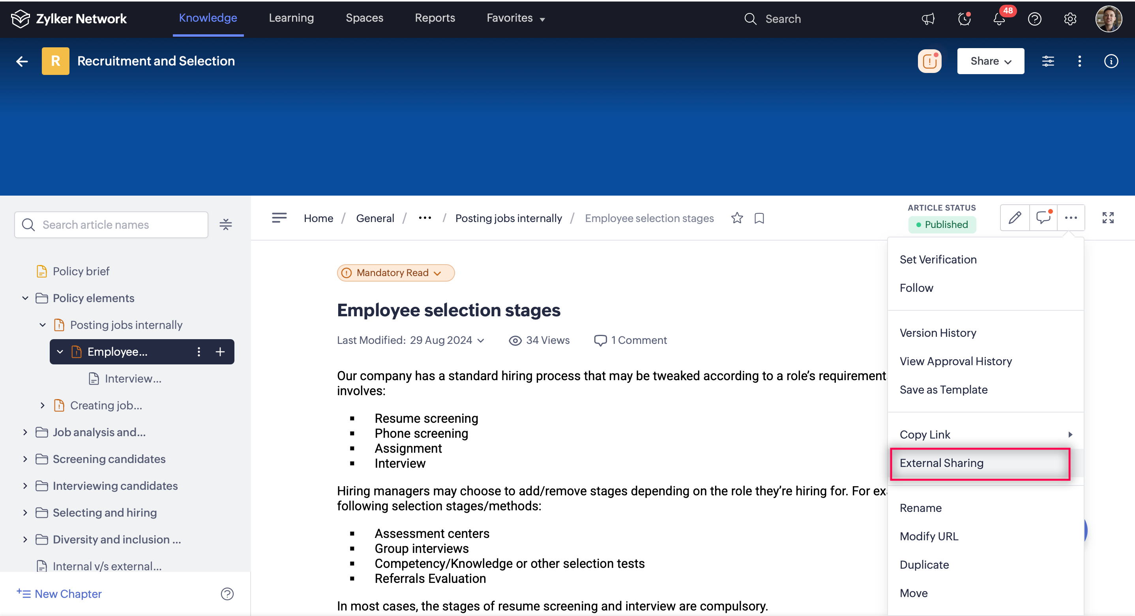The image size is (1135, 616).
Task: Open the Mandatory Read dropdown
Action: 395,273
